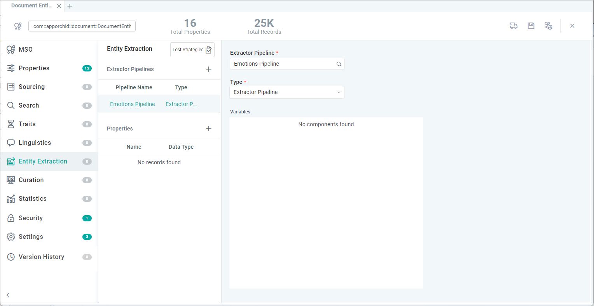Collapse the left sidebar using the chevron

click(x=8, y=295)
